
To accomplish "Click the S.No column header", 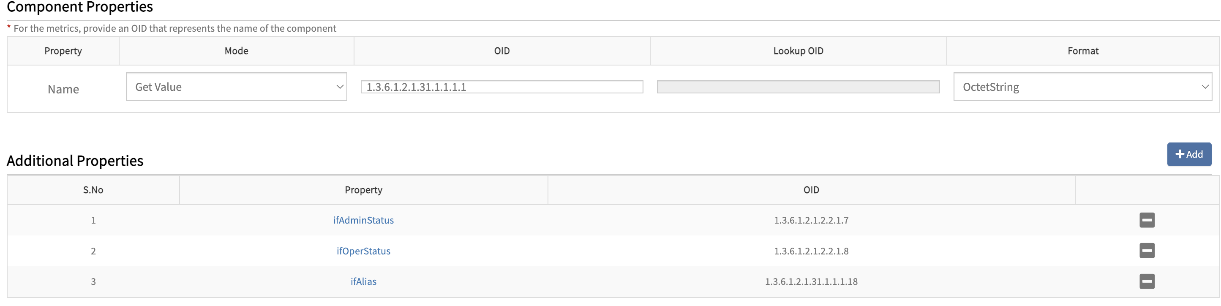I will click(93, 190).
